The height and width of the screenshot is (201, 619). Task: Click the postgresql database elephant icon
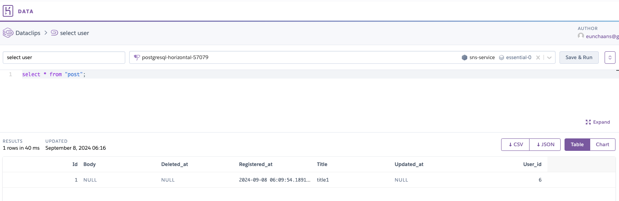[x=137, y=57]
